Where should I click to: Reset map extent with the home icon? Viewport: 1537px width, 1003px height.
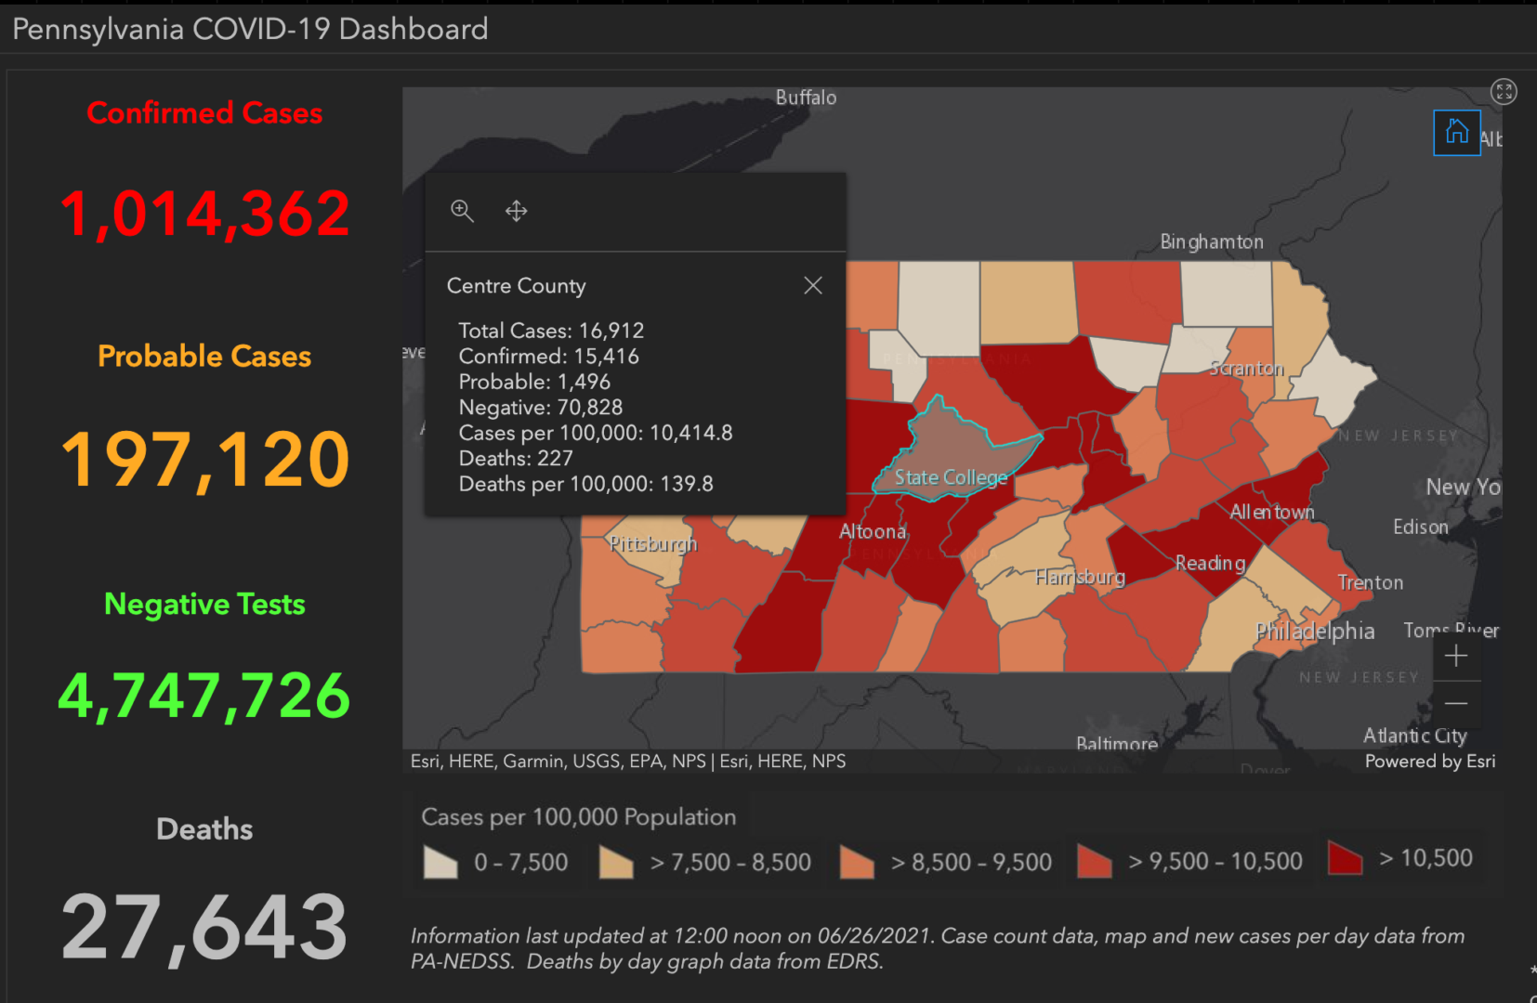click(1457, 132)
